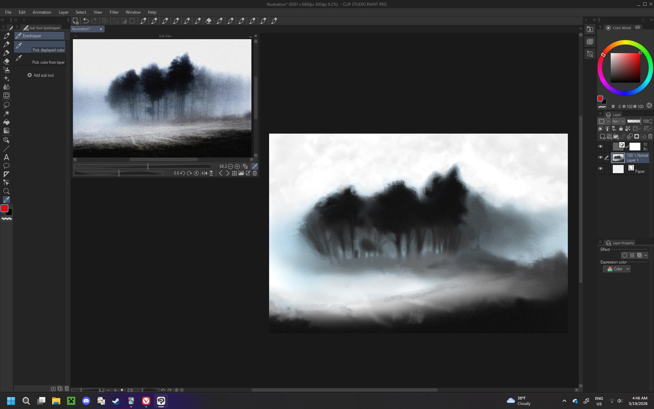Expand the layer palette color dropdown
Image resolution: width=654 pixels, height=409 pixels.
(605, 121)
